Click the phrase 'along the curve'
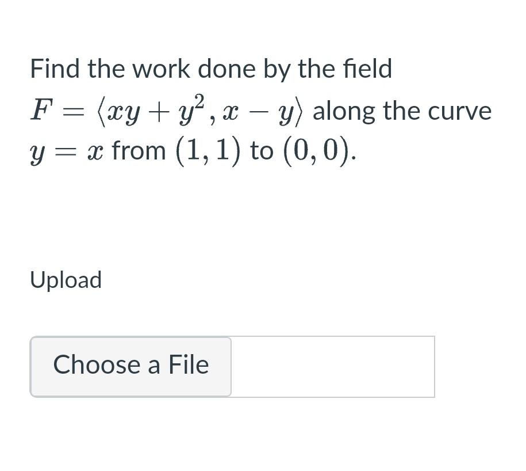Image resolution: width=526 pixels, height=471 pixels. [x=402, y=111]
